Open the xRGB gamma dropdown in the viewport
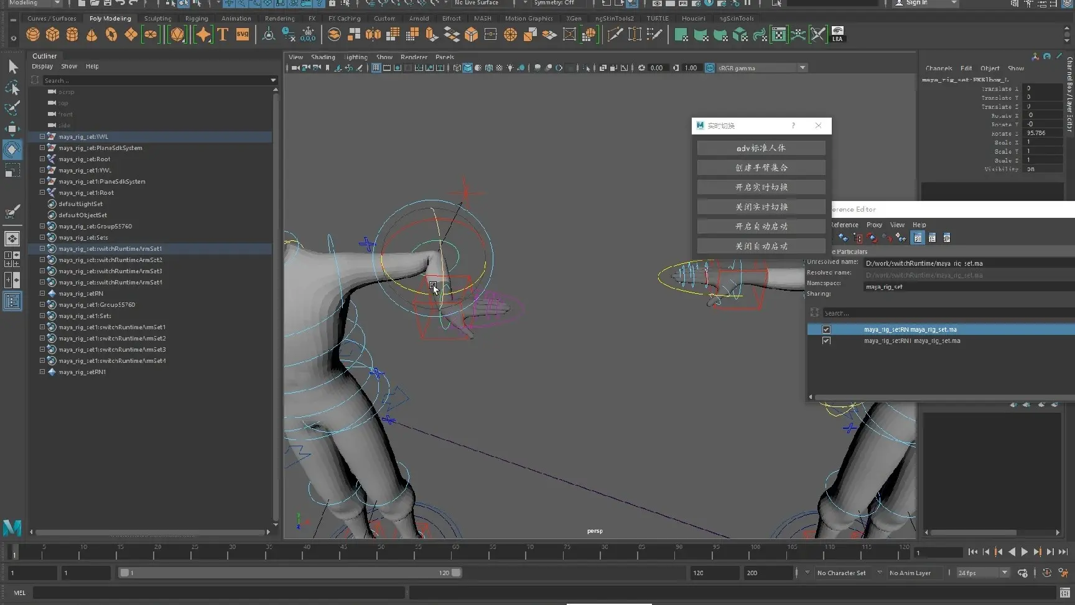1075x605 pixels. 802,68
